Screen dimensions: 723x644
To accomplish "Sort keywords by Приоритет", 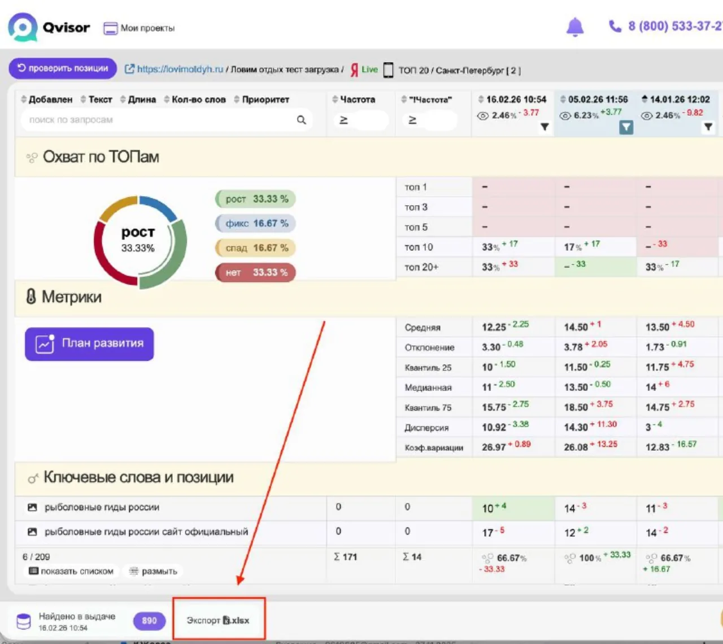I will [262, 99].
